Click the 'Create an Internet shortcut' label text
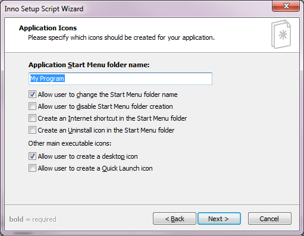This screenshot has height=236, width=304. [112, 118]
